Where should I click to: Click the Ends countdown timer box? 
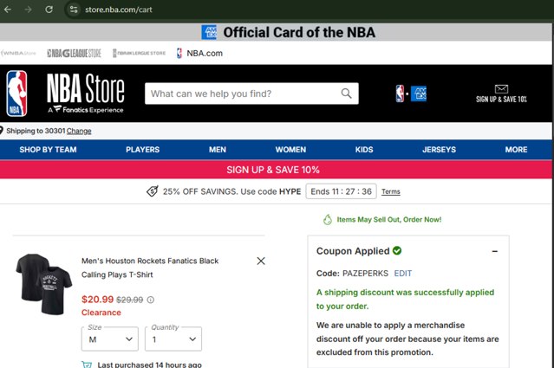341,191
